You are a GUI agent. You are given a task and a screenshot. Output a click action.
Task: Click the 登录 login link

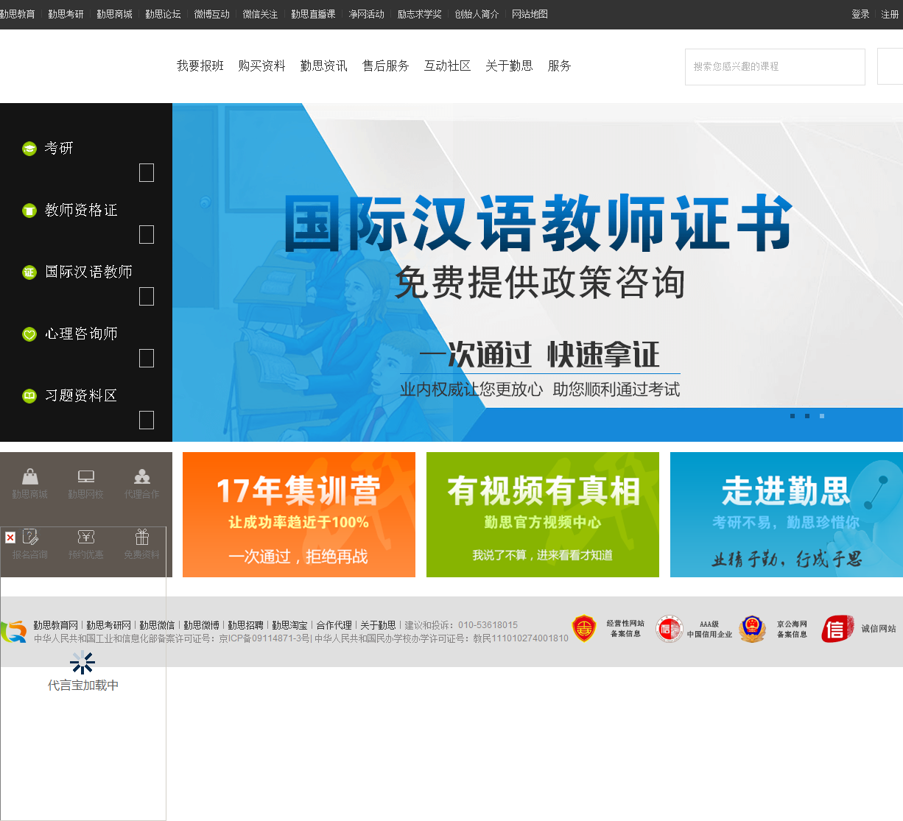(860, 14)
